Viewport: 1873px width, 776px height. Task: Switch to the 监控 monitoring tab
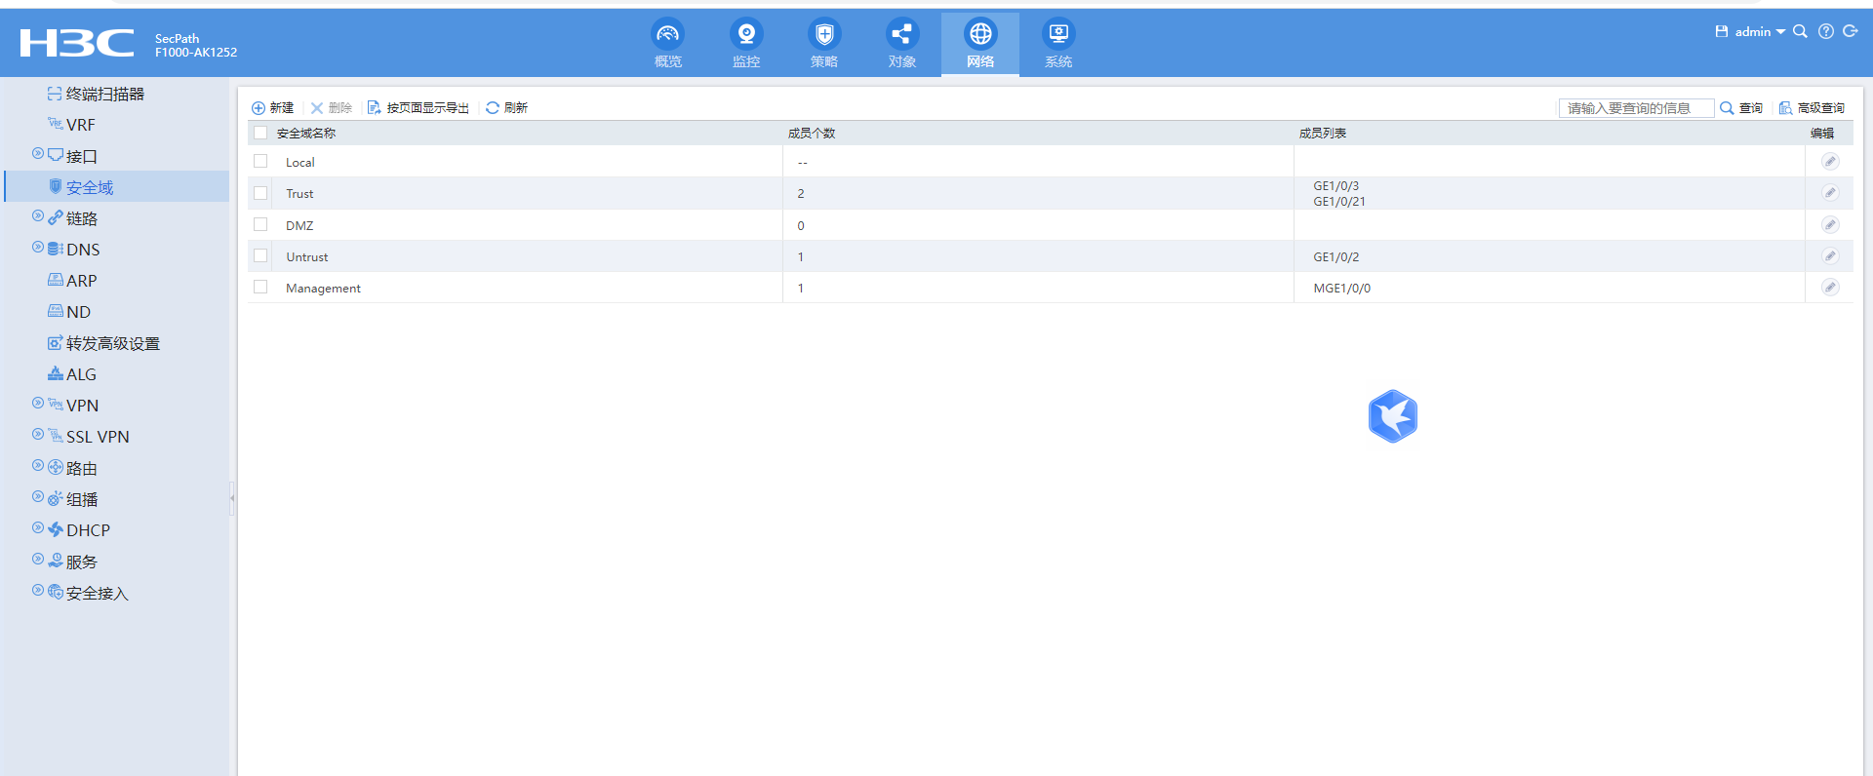point(746,44)
